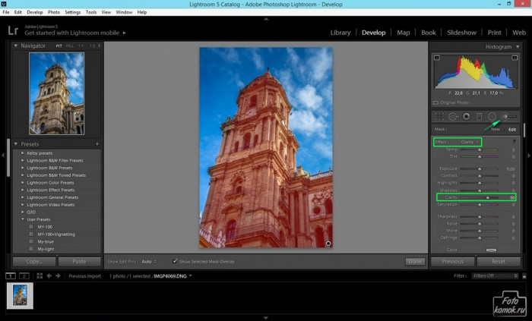Screen dimensions: 532x321
Task: Select IMGP4069 thumbnail in filmstrip
Action: coord(20,295)
